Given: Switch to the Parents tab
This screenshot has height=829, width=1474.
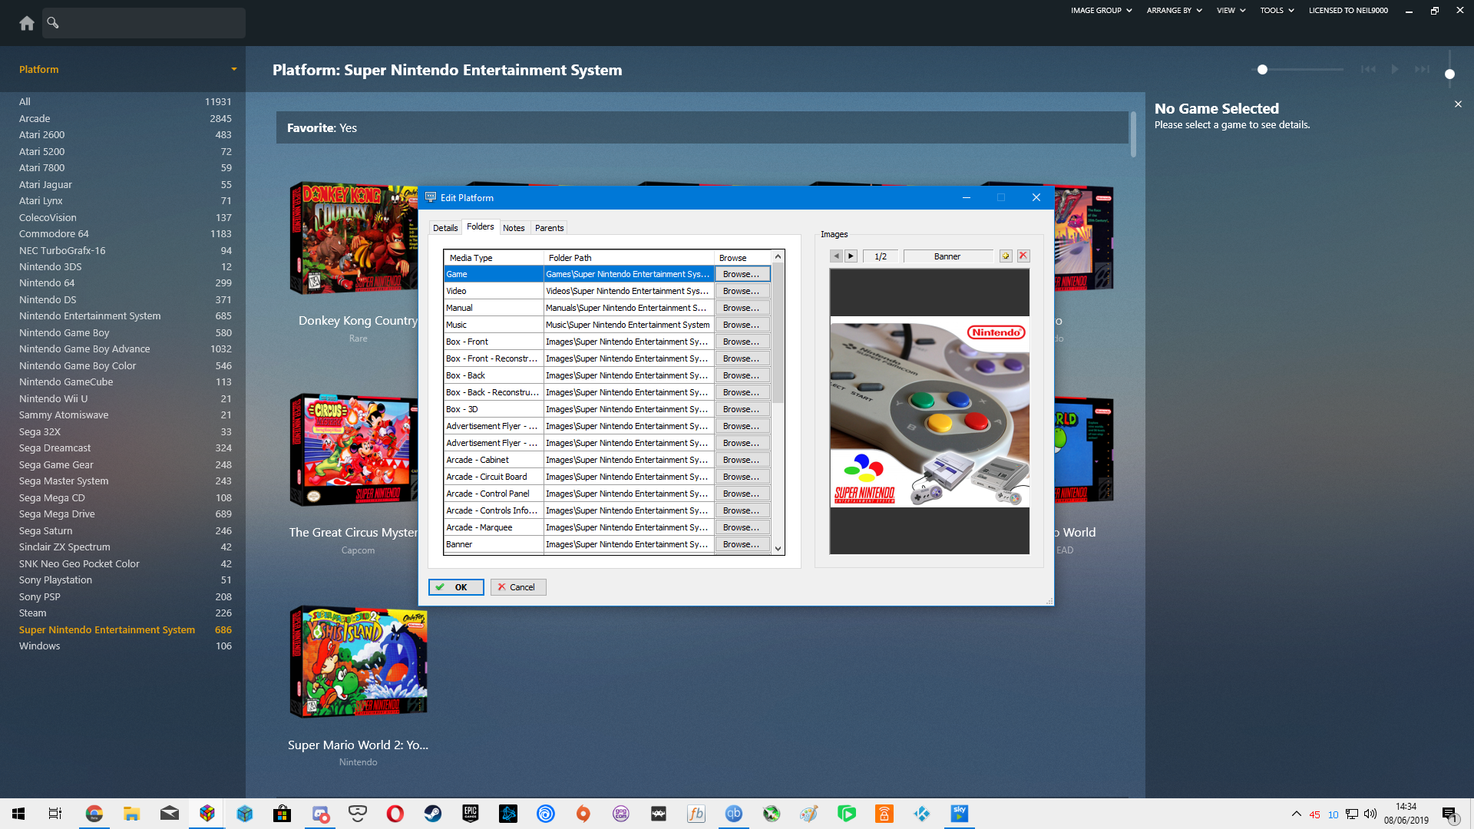Looking at the screenshot, I should [550, 228].
